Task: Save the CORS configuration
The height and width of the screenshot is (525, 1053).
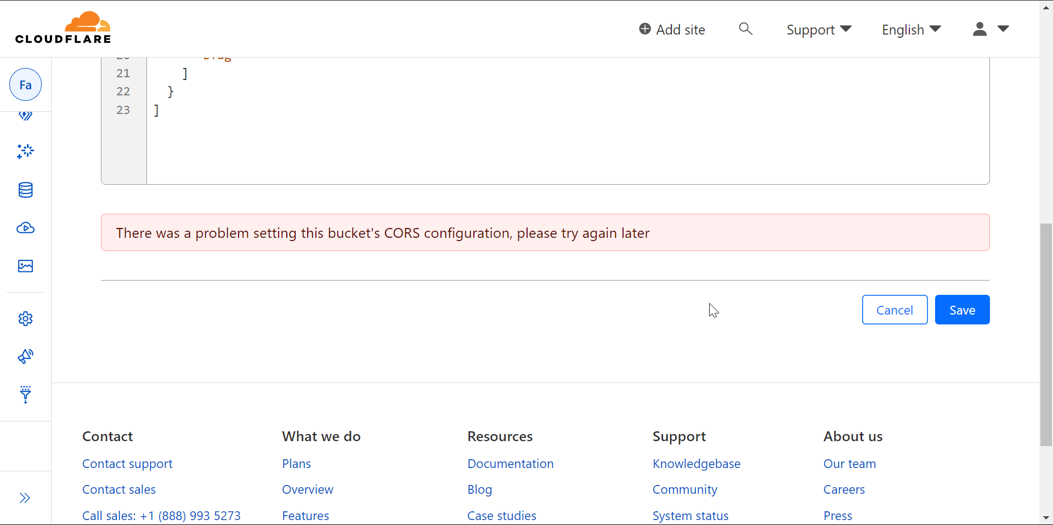Action: (x=962, y=310)
